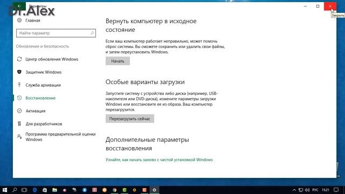Open File Explorer from taskbar

coord(54,190)
